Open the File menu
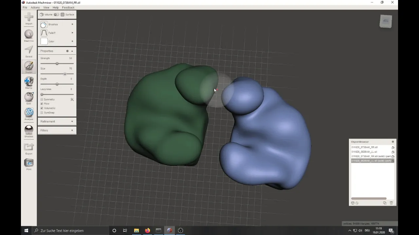The image size is (419, 235). click(25, 8)
